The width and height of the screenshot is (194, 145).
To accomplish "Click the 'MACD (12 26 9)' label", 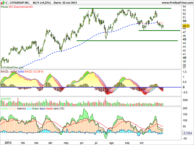I will (34, 72).
